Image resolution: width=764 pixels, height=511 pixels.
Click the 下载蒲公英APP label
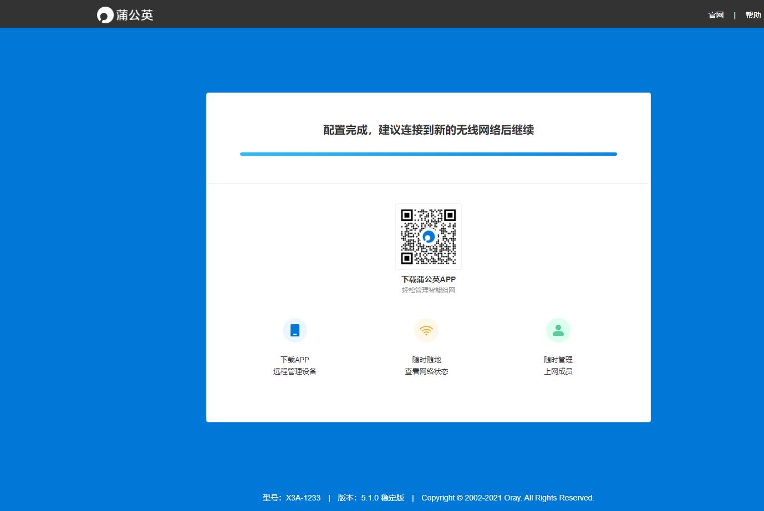coord(428,279)
